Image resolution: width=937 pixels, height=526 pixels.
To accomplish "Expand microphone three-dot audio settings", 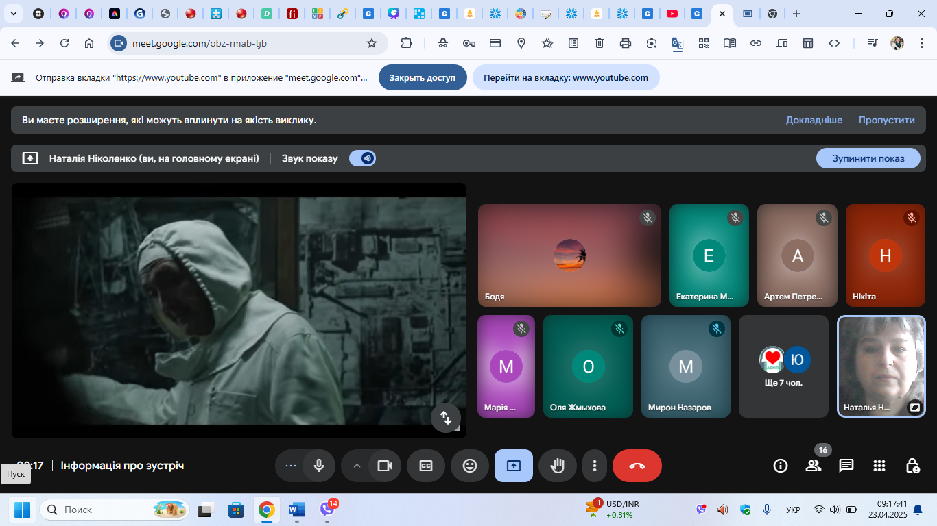I will 290,466.
